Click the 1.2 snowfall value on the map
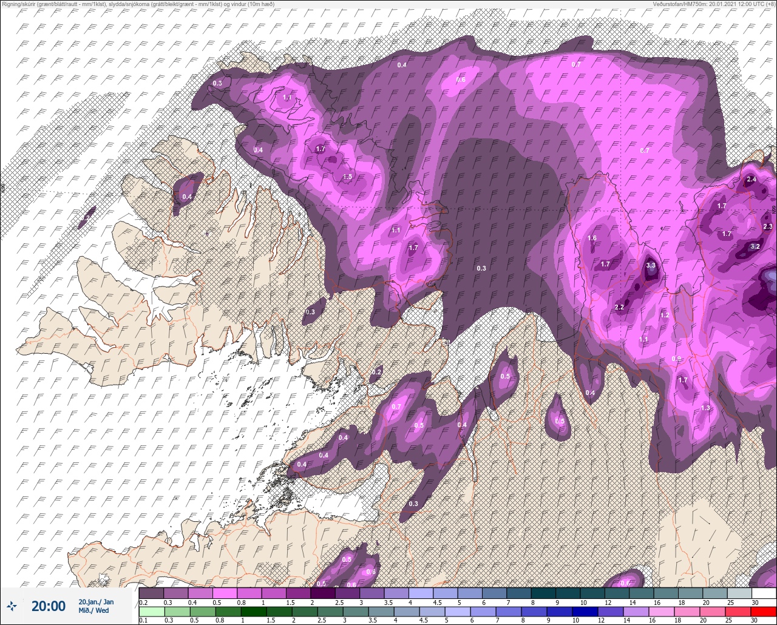The height and width of the screenshot is (625, 777). point(665,316)
